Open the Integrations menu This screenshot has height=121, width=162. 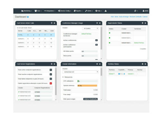click(x=50, y=11)
